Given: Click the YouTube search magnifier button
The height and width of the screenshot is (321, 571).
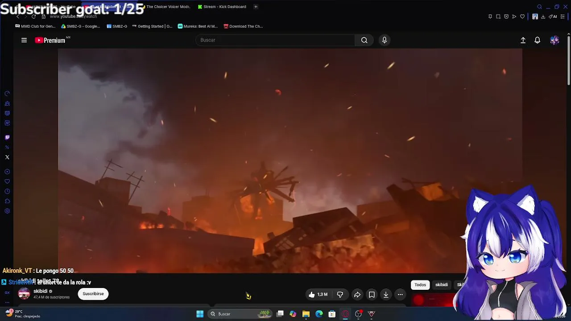Looking at the screenshot, I should (x=364, y=40).
